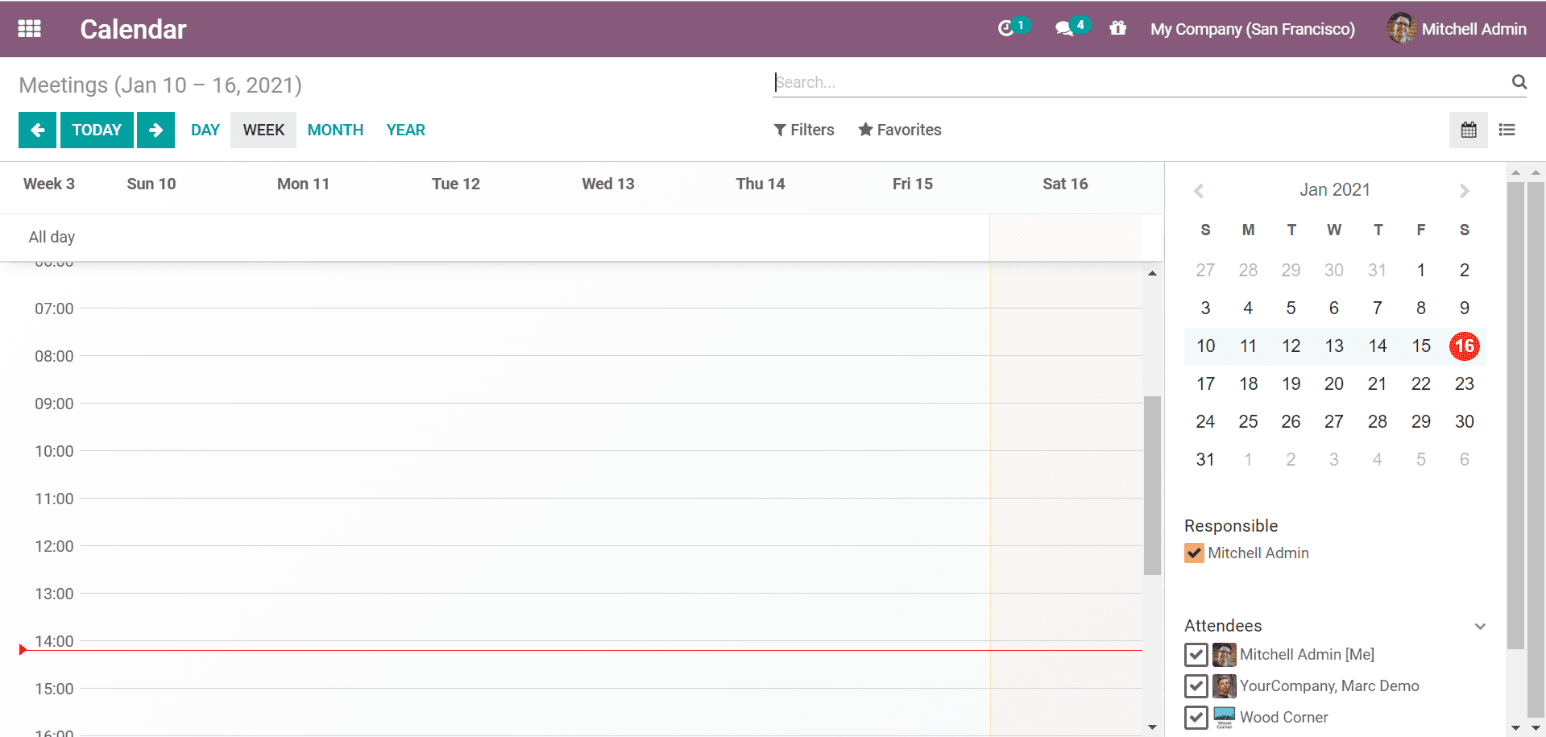
Task: Show next month in mini calendar
Action: point(1465,191)
